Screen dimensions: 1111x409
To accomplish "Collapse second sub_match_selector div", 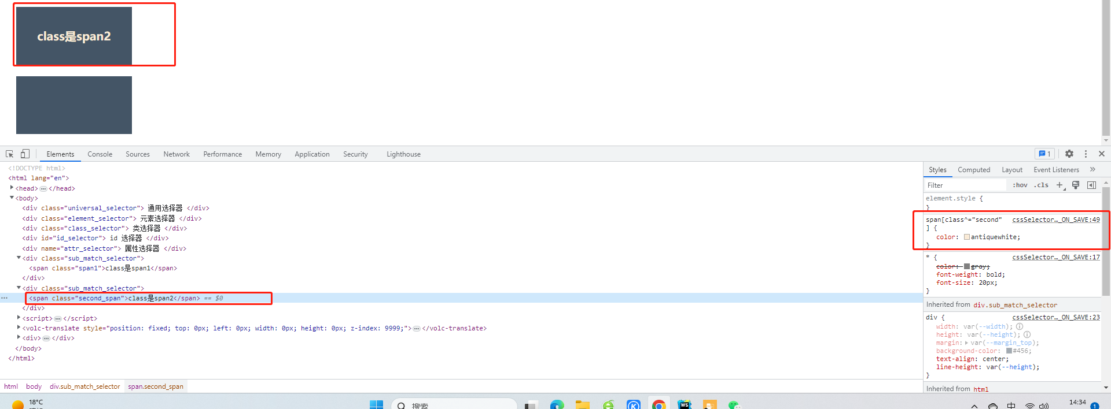I will (19, 288).
